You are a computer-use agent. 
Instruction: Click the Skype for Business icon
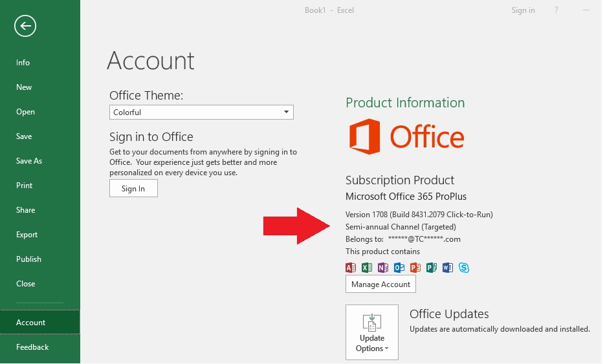(464, 268)
